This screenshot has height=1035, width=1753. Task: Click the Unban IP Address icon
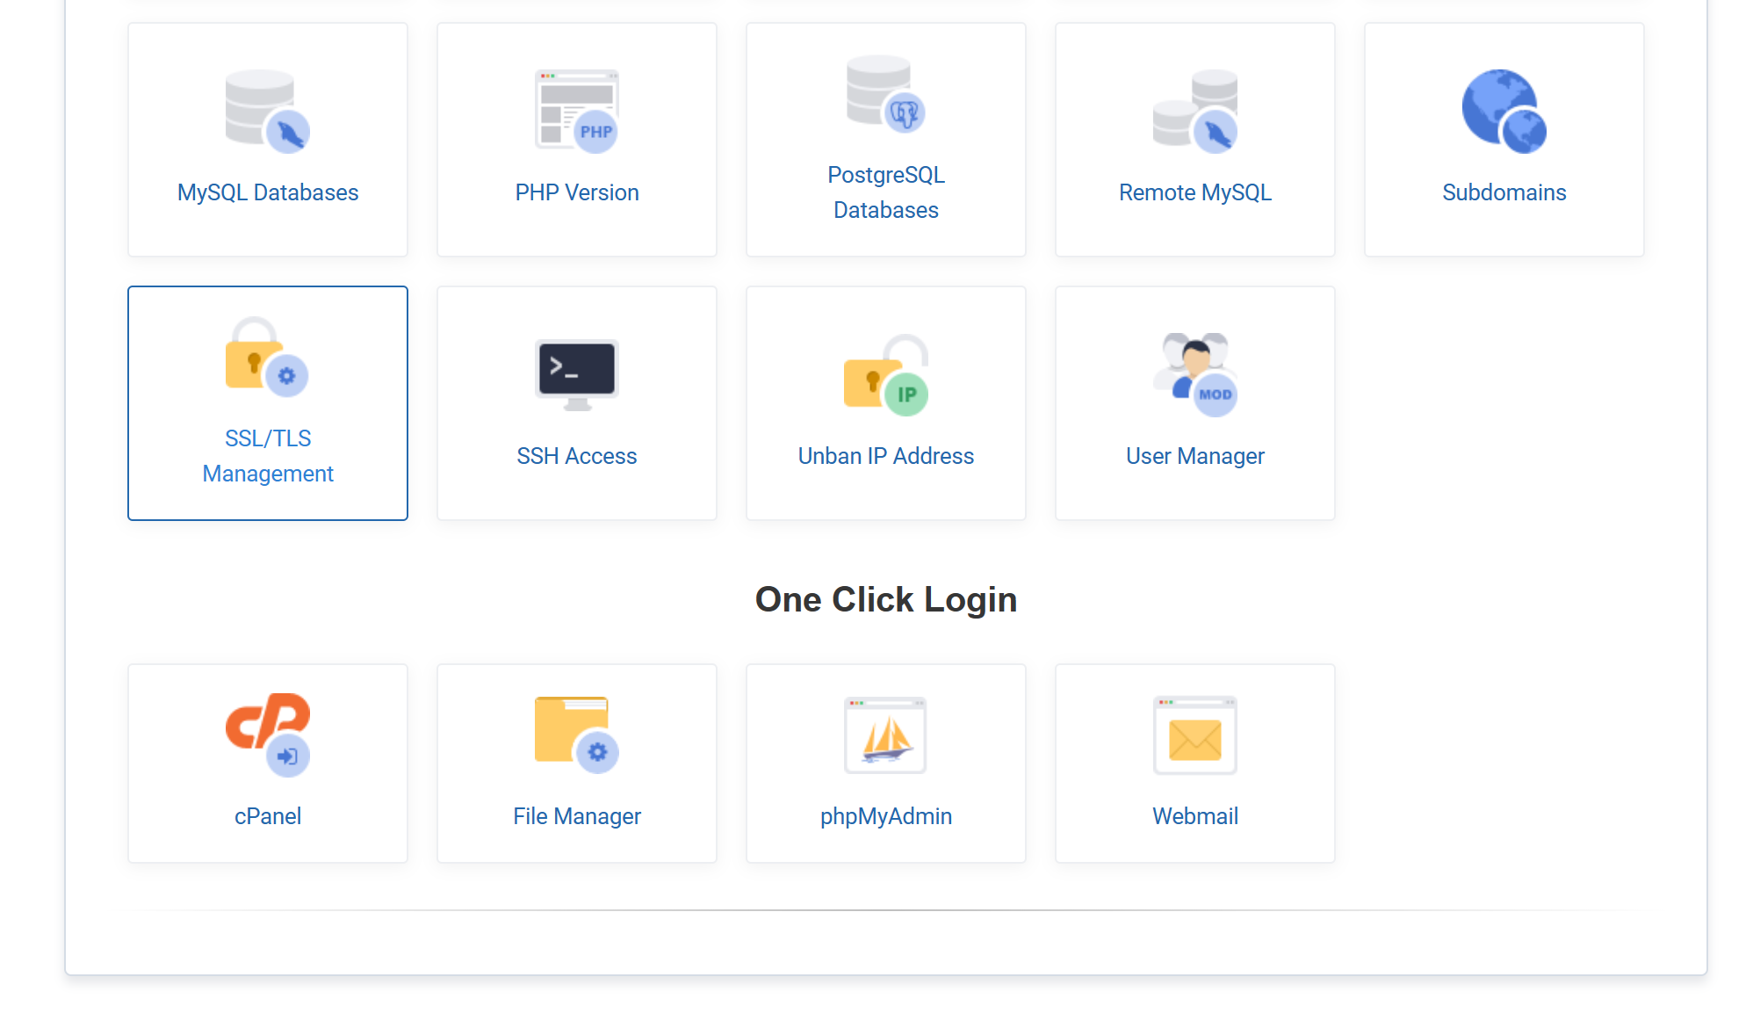[x=886, y=375]
